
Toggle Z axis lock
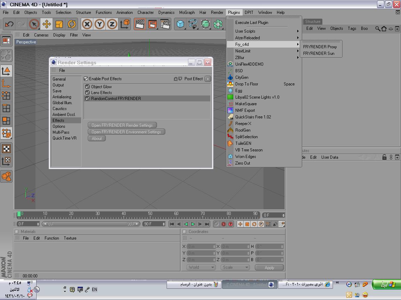(112, 24)
